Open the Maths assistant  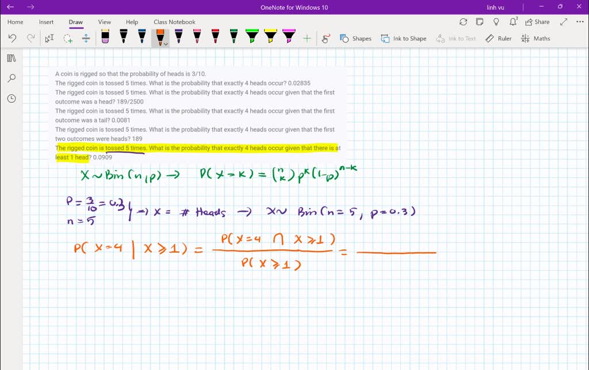(x=536, y=38)
